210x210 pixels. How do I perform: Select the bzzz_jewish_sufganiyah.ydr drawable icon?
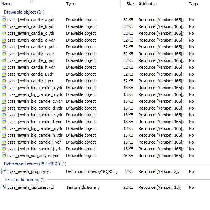tap(4, 156)
